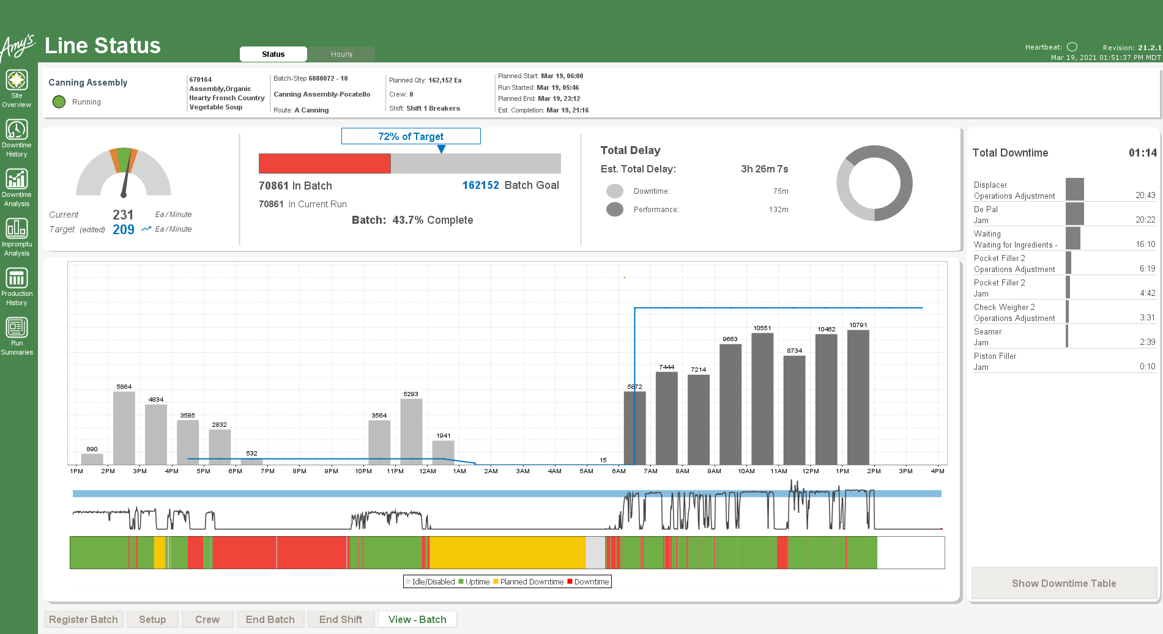Click the rate gauge dial

[x=124, y=172]
